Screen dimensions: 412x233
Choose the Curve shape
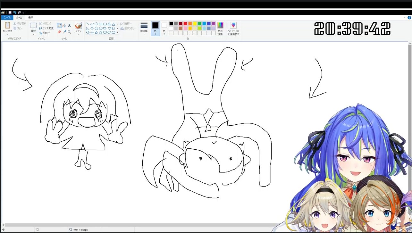pyautogui.click(x=92, y=24)
